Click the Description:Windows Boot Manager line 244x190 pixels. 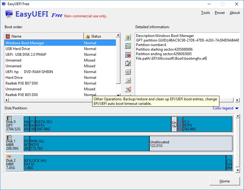click(165, 36)
